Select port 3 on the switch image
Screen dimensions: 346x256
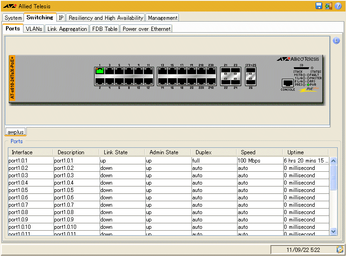[x=109, y=71]
